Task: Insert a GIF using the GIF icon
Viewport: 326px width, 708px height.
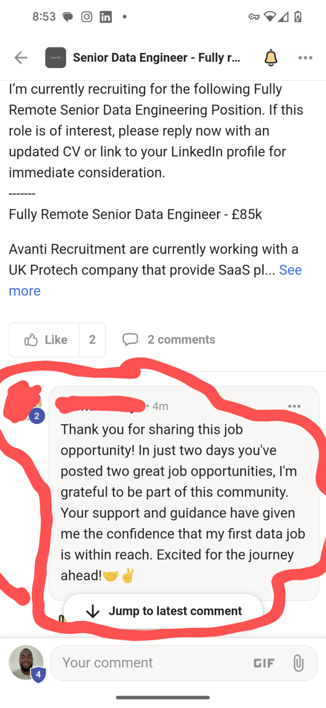Action: tap(264, 662)
